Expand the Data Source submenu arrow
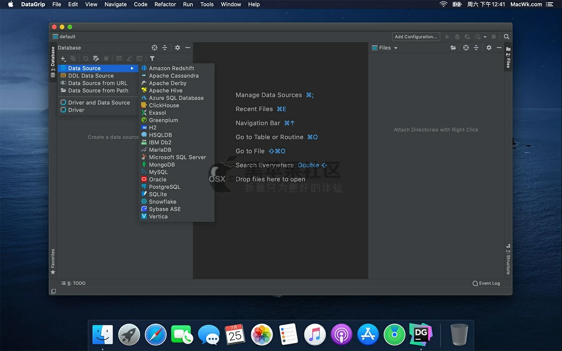This screenshot has width=562, height=351. (132, 68)
